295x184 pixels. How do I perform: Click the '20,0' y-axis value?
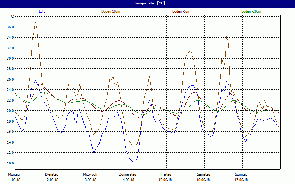pos(10,111)
